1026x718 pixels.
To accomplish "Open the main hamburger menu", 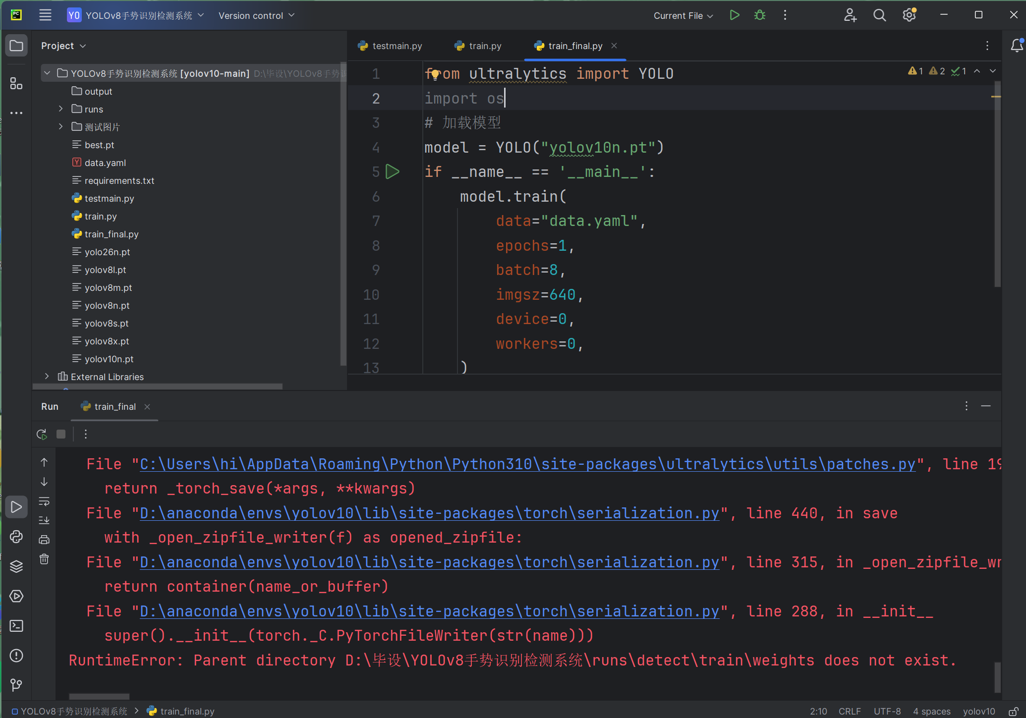I will (45, 15).
